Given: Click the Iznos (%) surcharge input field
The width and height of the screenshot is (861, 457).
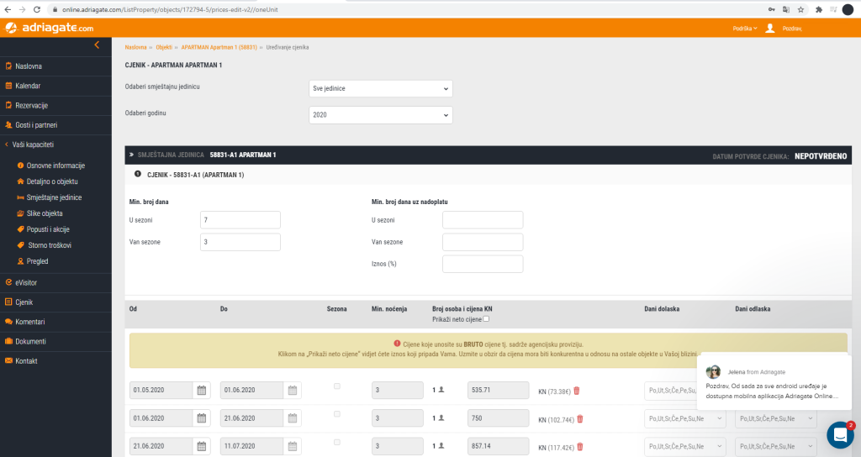Looking at the screenshot, I should (482, 264).
